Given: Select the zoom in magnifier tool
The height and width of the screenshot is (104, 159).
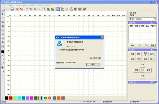Looking at the screenshot, I should (31, 9).
